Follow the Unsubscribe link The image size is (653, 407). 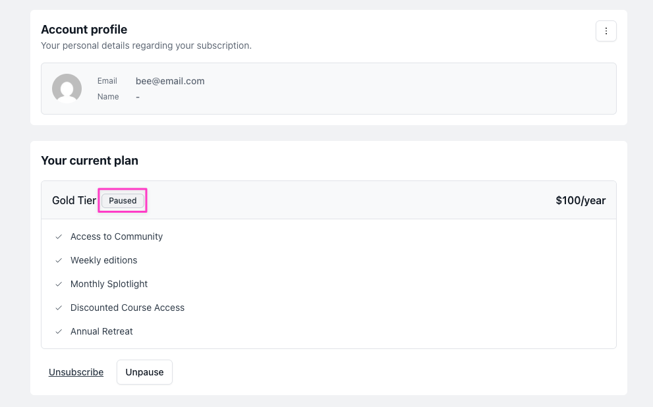click(x=76, y=372)
